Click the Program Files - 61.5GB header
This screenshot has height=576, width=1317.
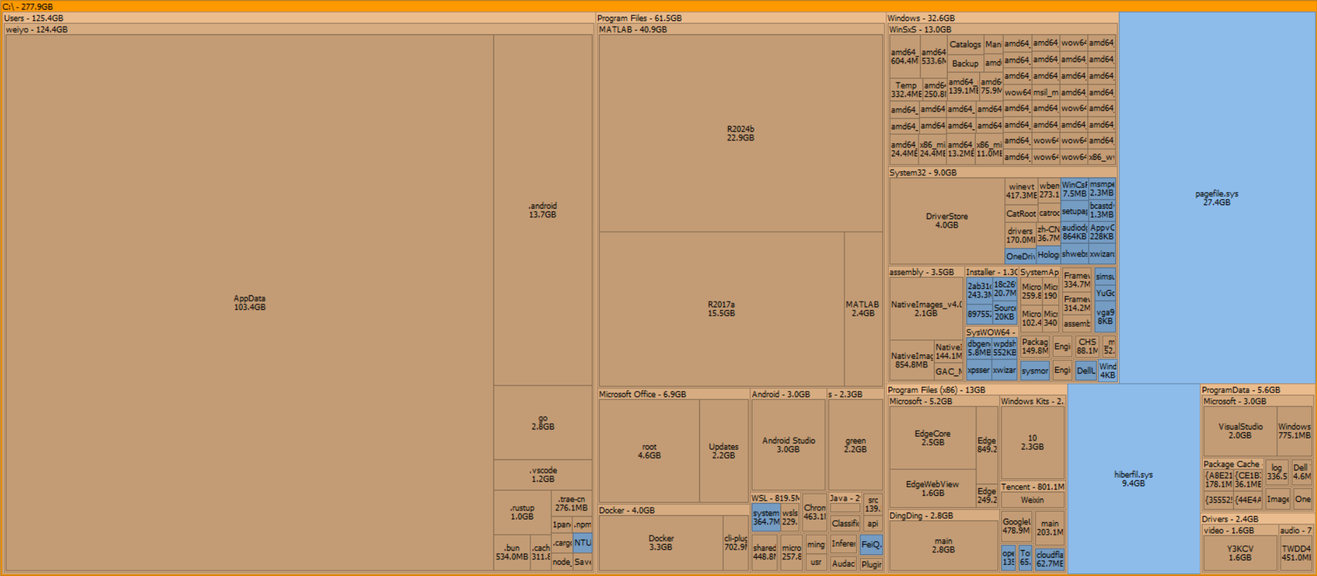(741, 18)
